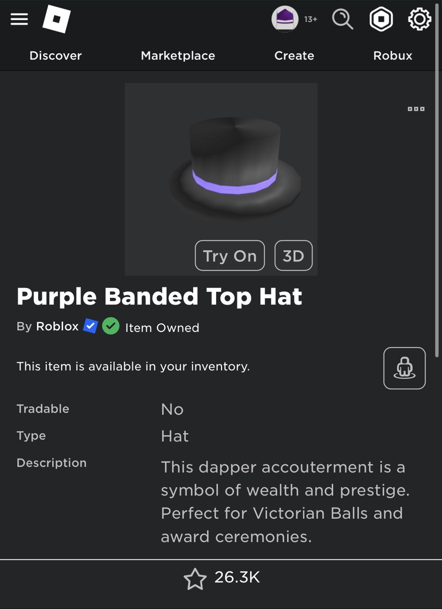Open the Roblox creator link
The width and height of the screenshot is (442, 609).
57,327
